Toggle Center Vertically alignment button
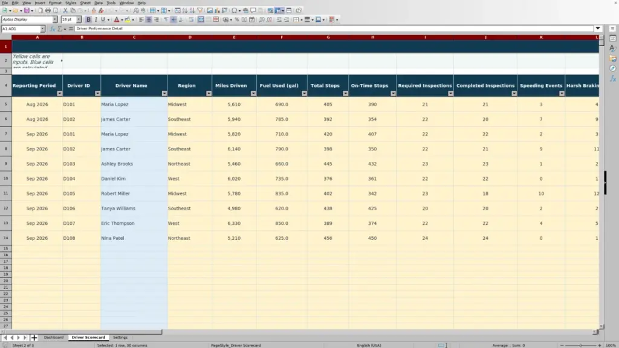 (173, 19)
